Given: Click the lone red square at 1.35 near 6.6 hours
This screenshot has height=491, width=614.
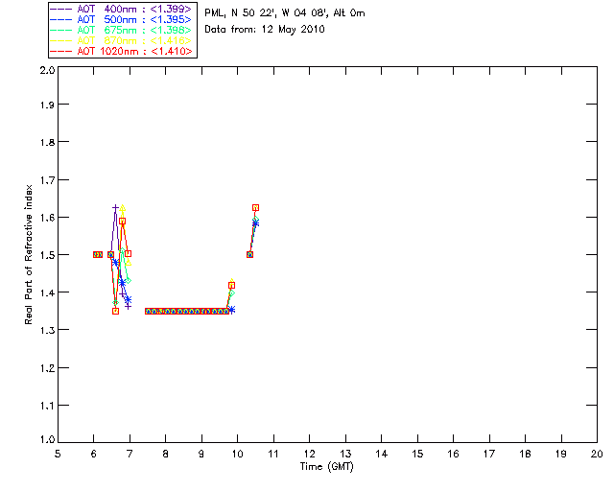Looking at the screenshot, I should pyautogui.click(x=115, y=312).
